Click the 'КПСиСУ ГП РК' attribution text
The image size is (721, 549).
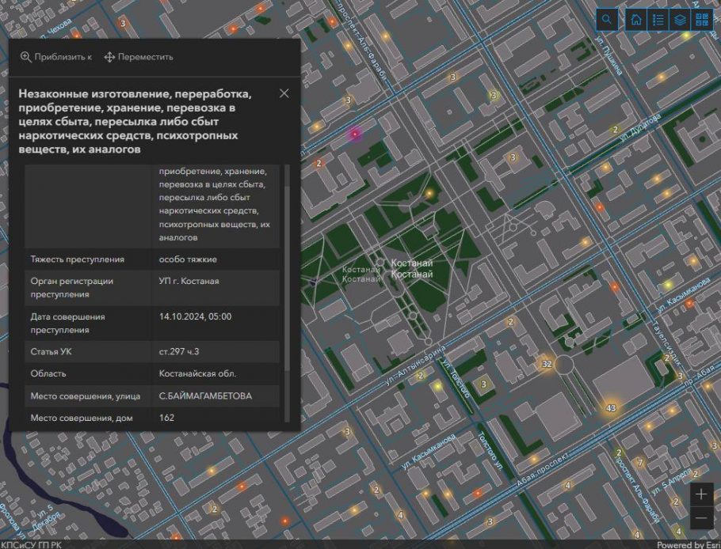[x=31, y=545]
